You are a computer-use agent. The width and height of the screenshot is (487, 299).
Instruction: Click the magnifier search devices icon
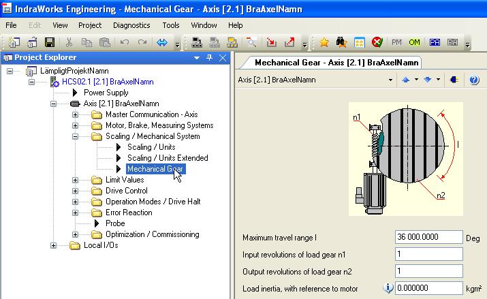251,42
